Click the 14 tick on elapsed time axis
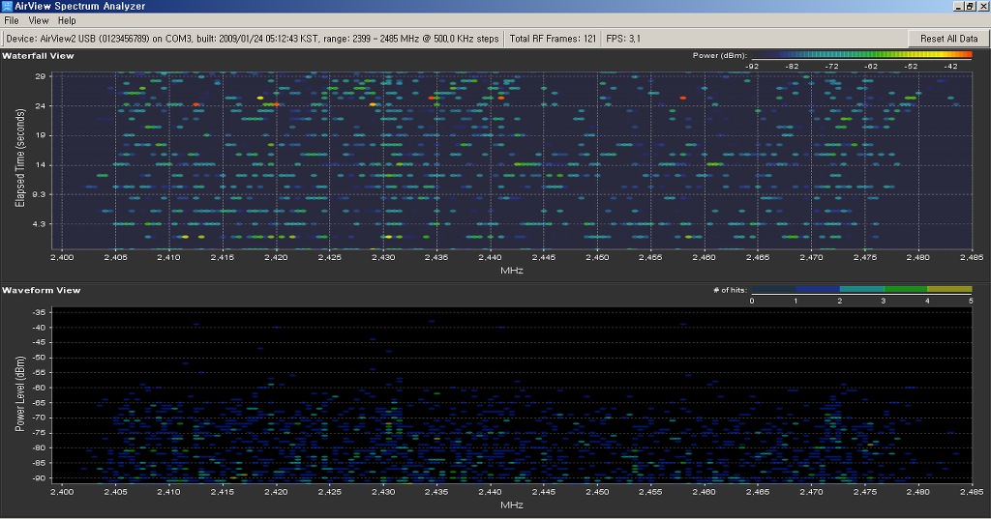Screen dimensions: 991x519 point(41,165)
